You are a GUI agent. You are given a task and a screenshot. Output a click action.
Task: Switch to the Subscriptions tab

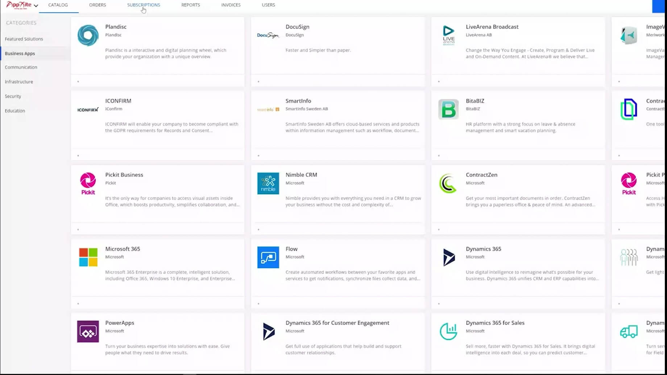pyautogui.click(x=144, y=5)
